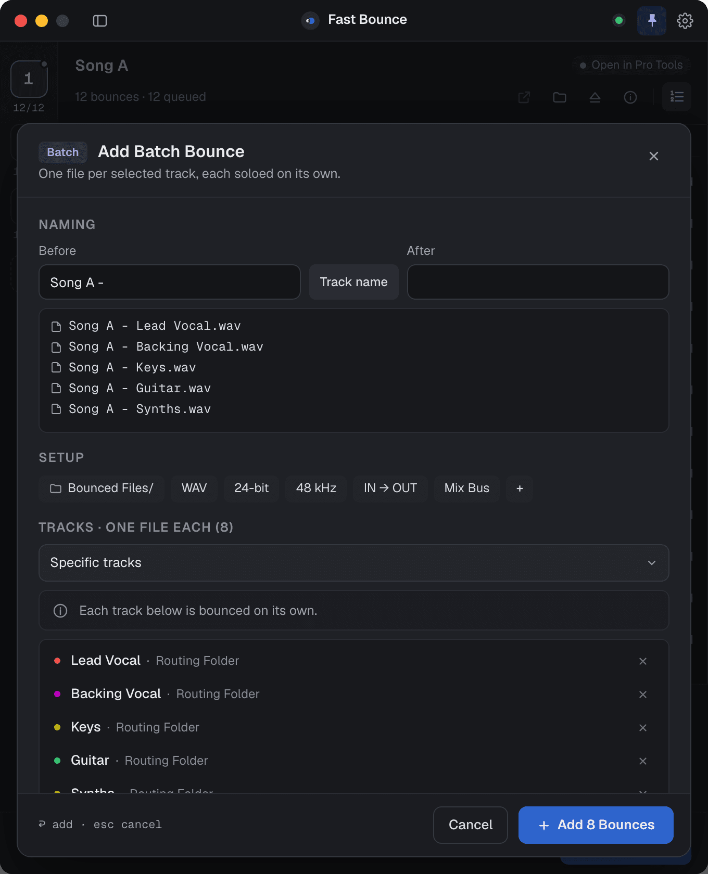Click the After naming field
708x874 pixels.
click(538, 282)
